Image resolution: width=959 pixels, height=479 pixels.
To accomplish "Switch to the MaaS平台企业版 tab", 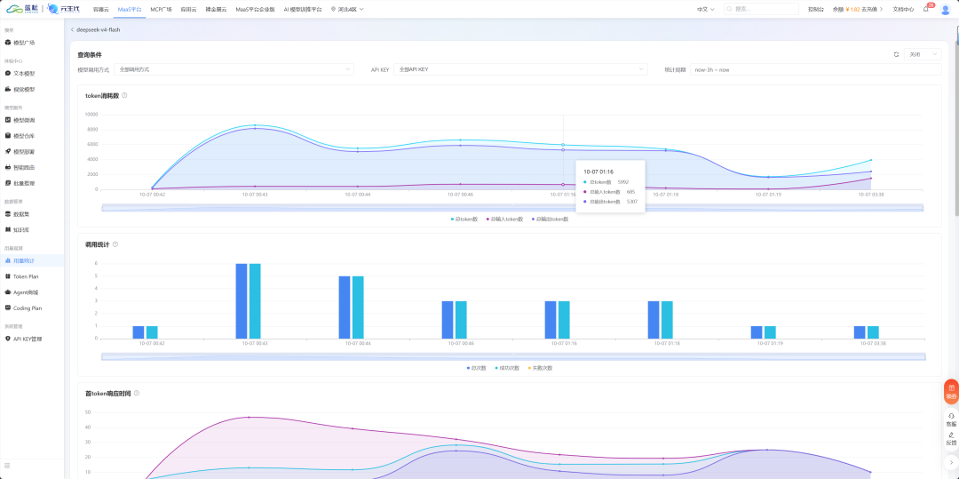I will tap(255, 9).
